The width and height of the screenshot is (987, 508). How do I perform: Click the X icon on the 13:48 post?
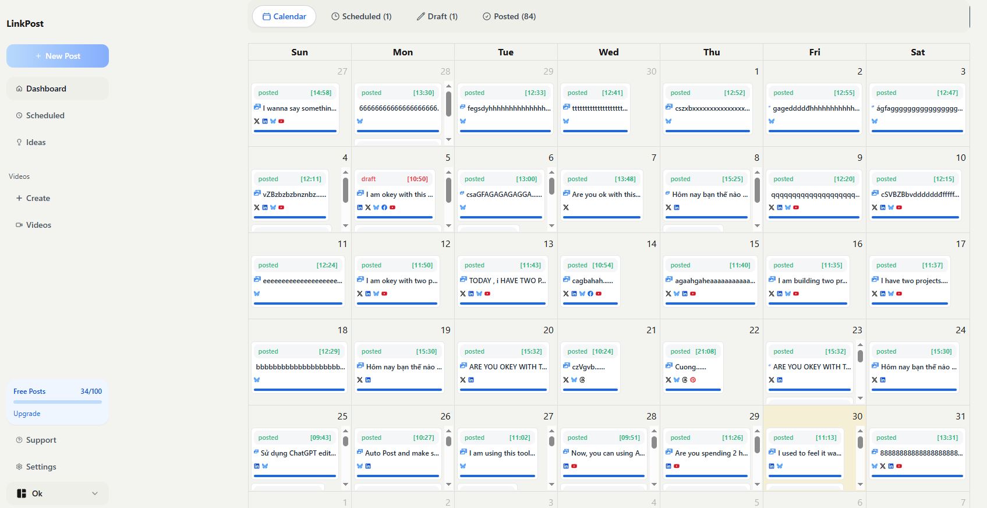(566, 207)
